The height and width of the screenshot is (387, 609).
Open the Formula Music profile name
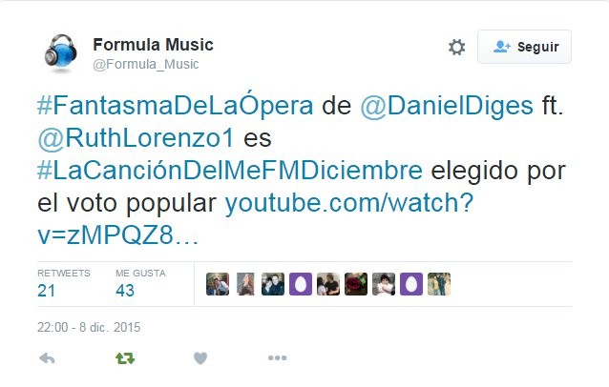click(153, 45)
